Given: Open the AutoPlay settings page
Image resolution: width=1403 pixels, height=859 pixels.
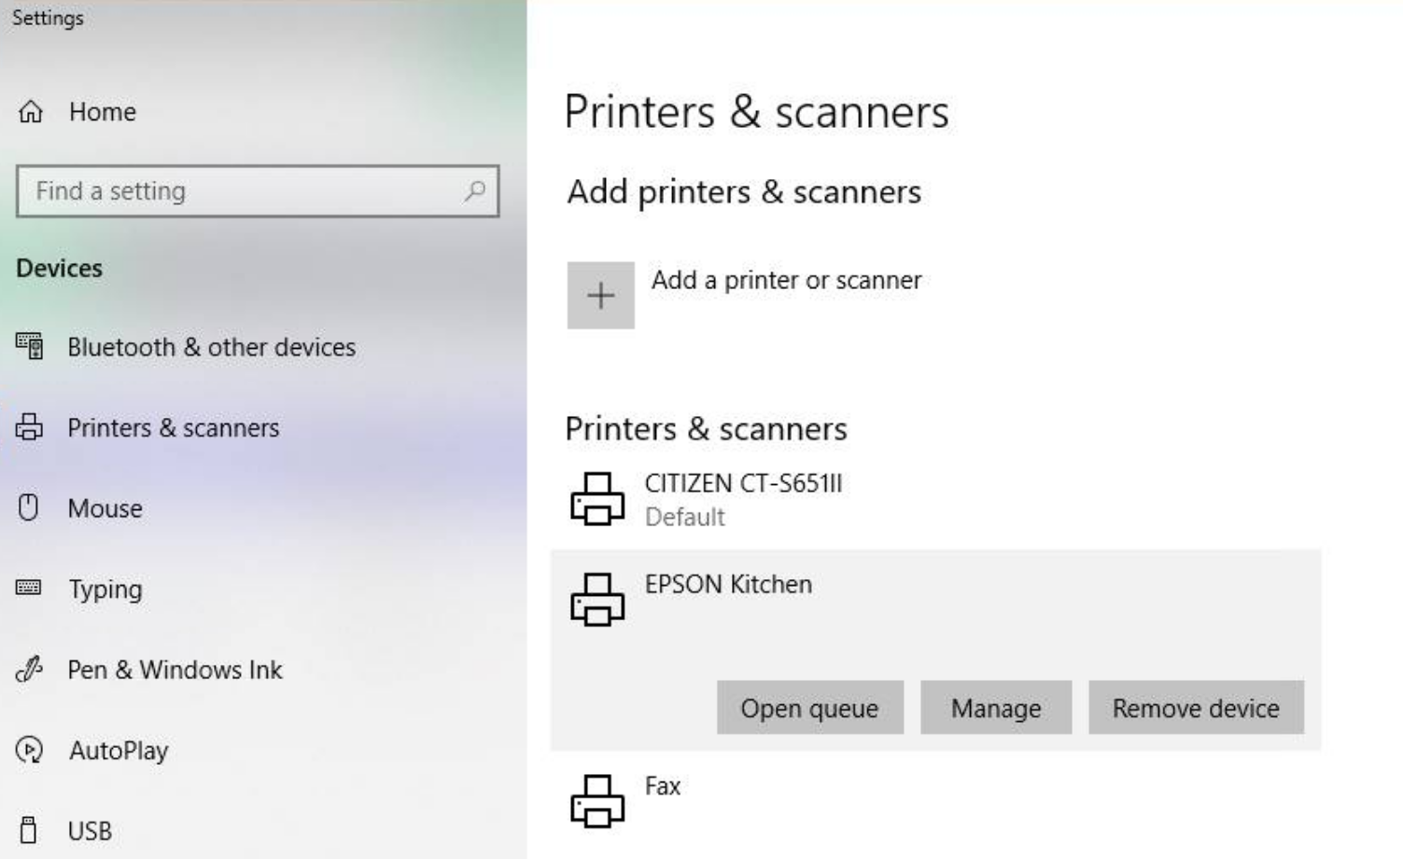Looking at the screenshot, I should pyautogui.click(x=119, y=751).
